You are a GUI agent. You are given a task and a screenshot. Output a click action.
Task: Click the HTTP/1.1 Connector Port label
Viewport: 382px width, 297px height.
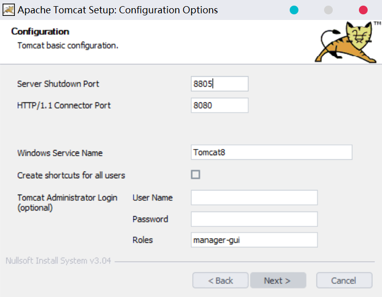point(64,105)
